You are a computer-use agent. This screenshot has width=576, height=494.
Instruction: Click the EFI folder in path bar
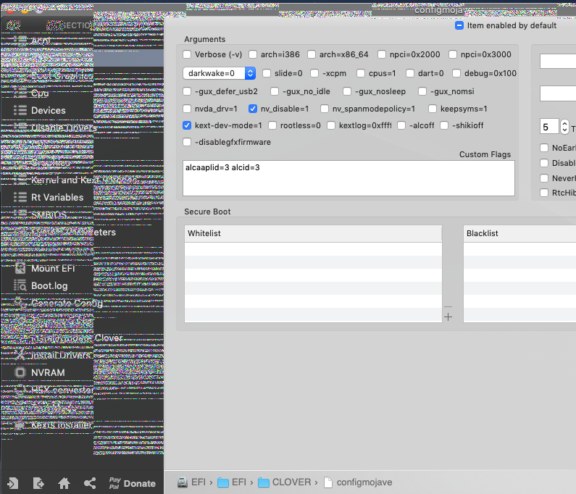pyautogui.click(x=232, y=482)
